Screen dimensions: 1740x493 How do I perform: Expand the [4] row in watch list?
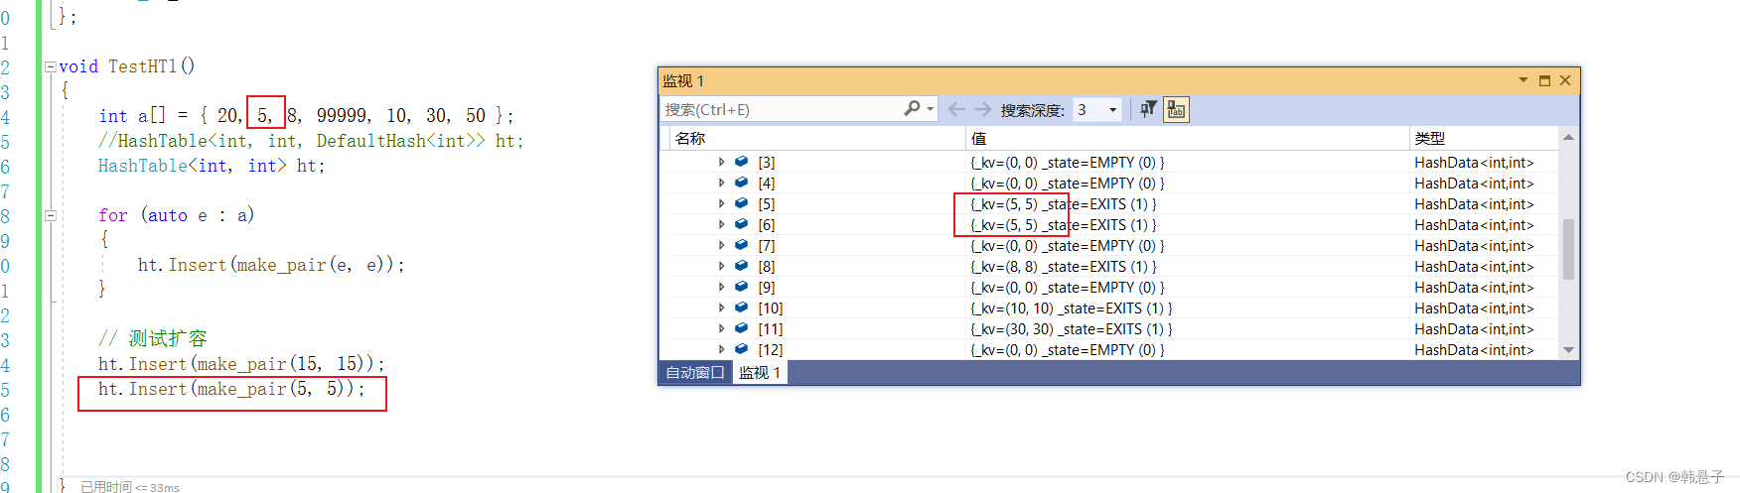click(x=722, y=183)
